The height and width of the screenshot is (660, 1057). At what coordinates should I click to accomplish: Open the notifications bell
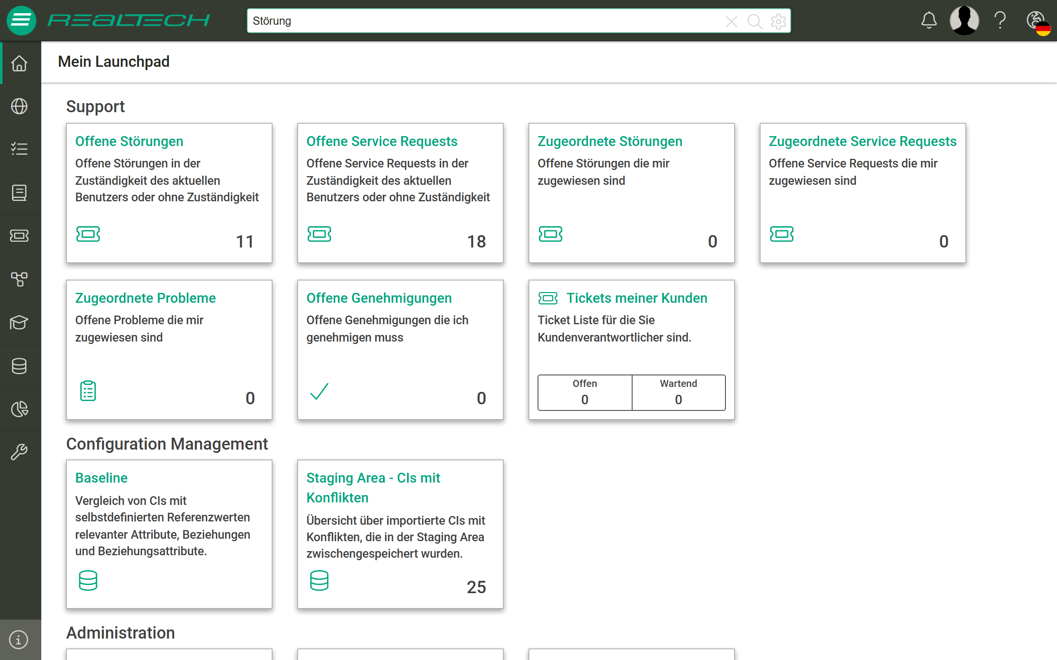click(x=929, y=20)
